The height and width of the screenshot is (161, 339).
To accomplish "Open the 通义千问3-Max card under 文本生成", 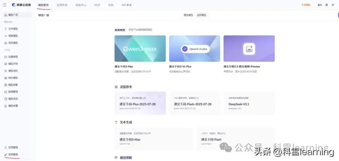I will pyautogui.click(x=154, y=139).
